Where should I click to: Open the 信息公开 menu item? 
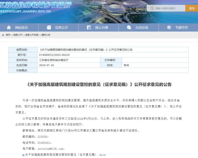click(x=61, y=28)
